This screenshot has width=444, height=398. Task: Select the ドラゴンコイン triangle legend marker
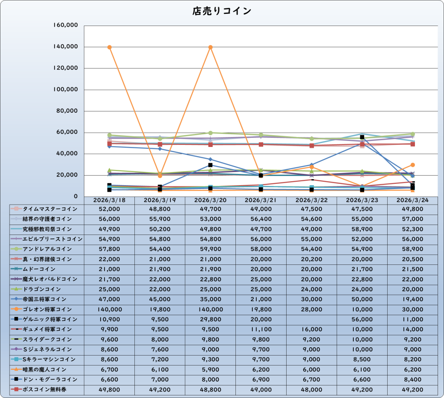coord(16,289)
